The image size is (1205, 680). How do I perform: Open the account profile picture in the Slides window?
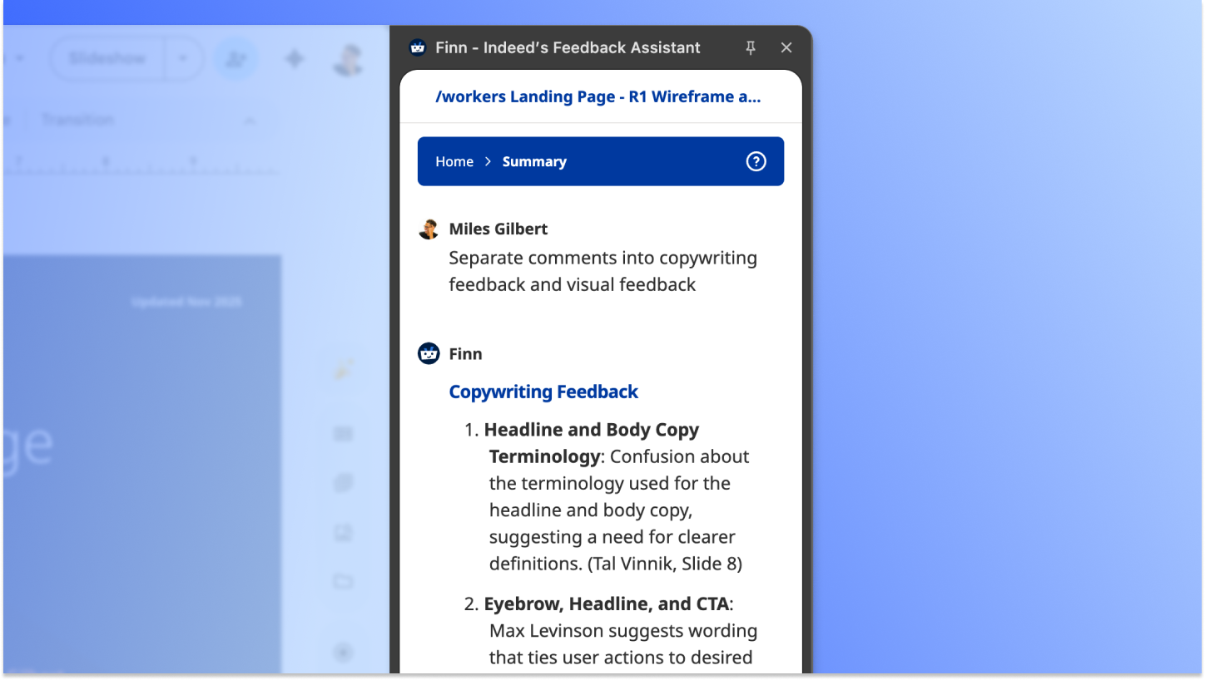pyautogui.click(x=350, y=59)
